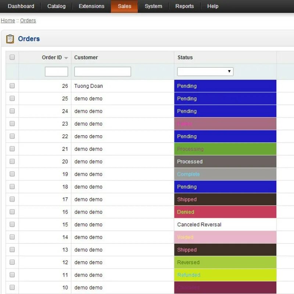294x294 pixels.
Task: Click the Customer filter input box
Action: [102, 71]
